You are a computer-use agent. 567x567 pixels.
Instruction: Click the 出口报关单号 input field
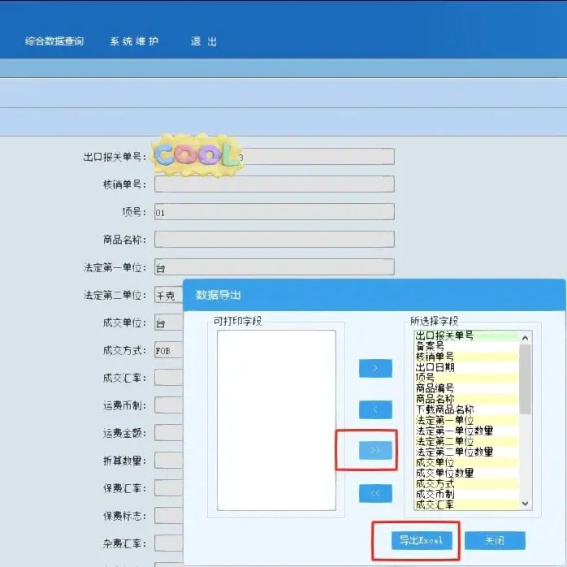(274, 156)
